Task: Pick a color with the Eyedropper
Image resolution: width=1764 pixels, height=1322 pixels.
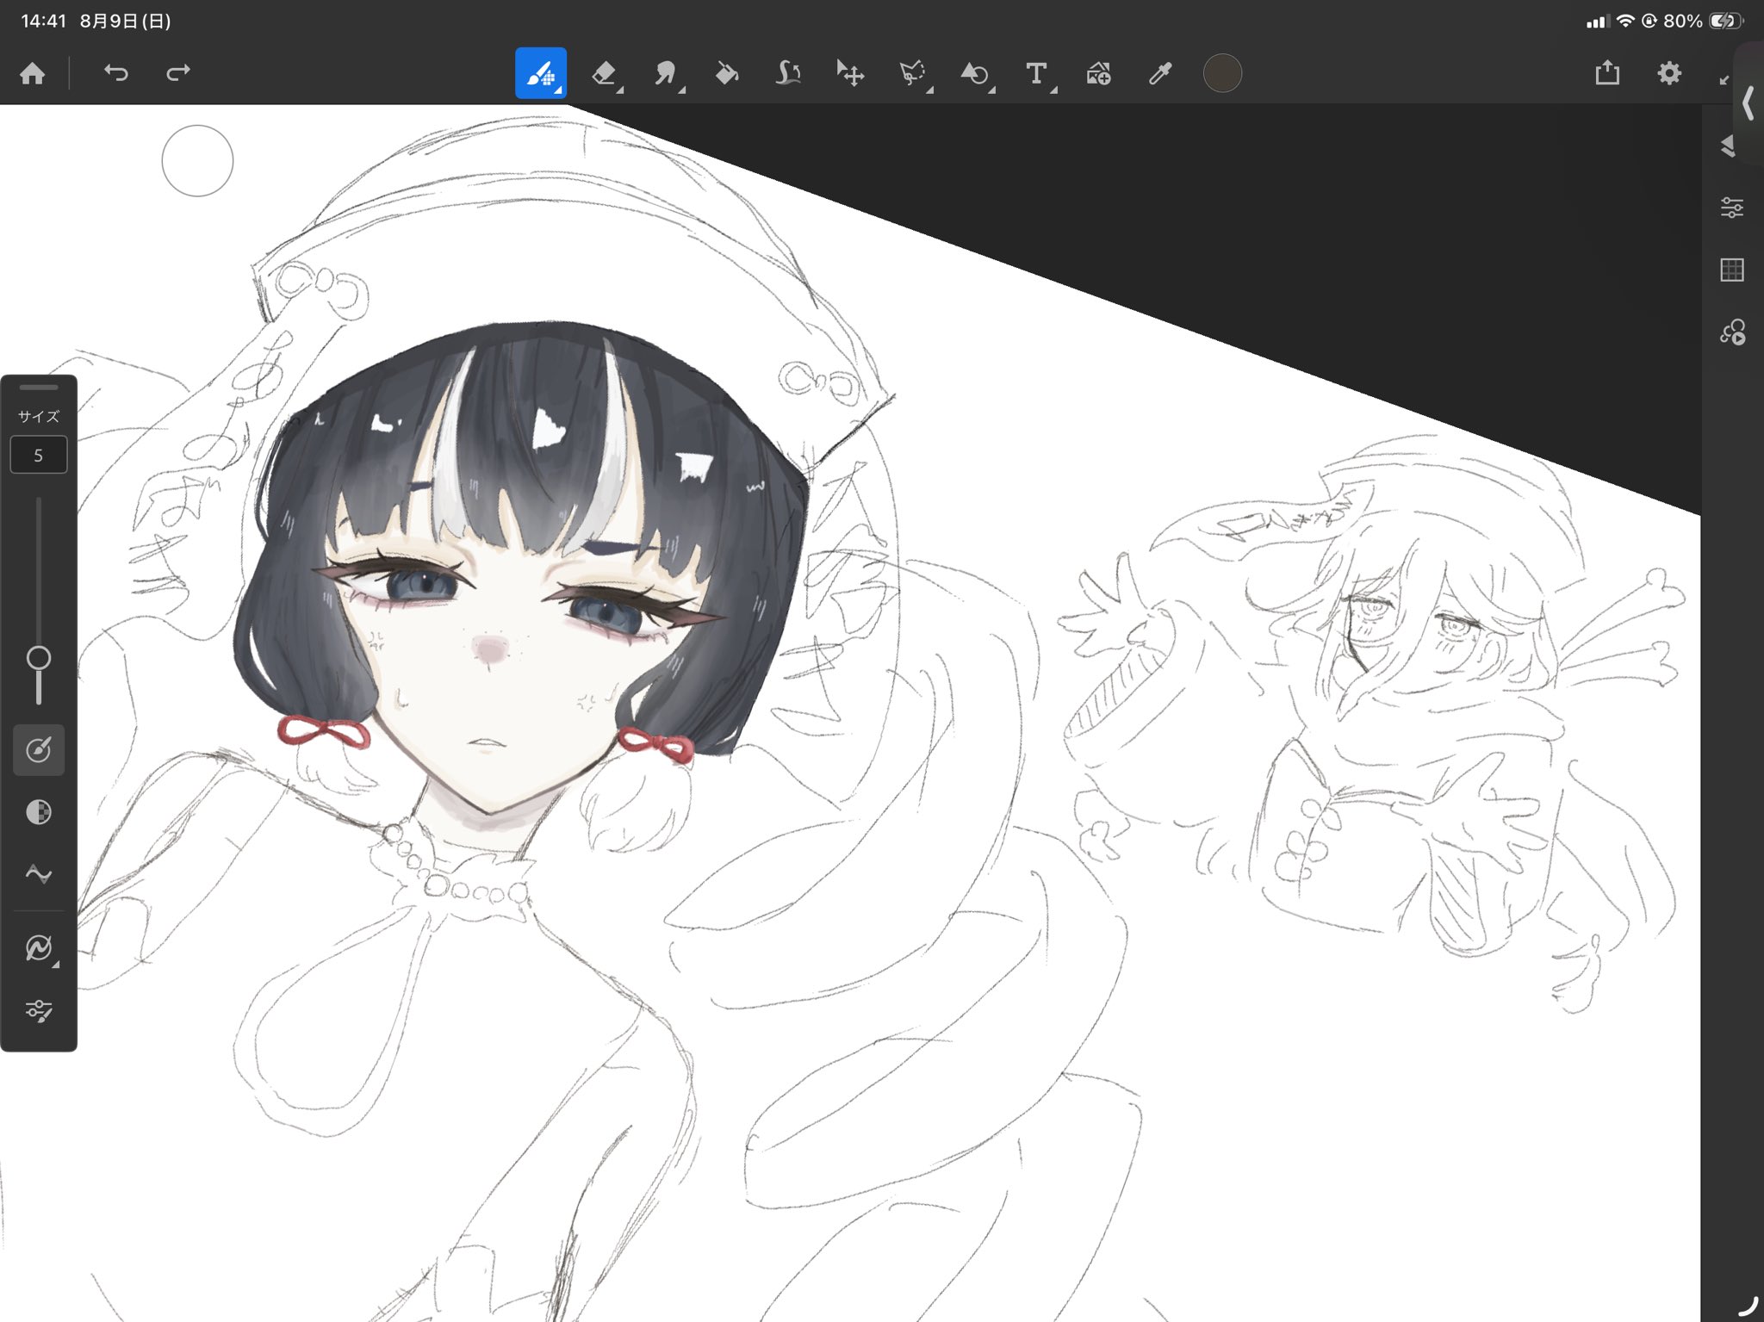Action: [1160, 74]
